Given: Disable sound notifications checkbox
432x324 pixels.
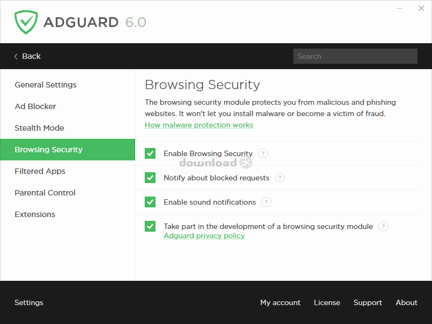Looking at the screenshot, I should 150,202.
